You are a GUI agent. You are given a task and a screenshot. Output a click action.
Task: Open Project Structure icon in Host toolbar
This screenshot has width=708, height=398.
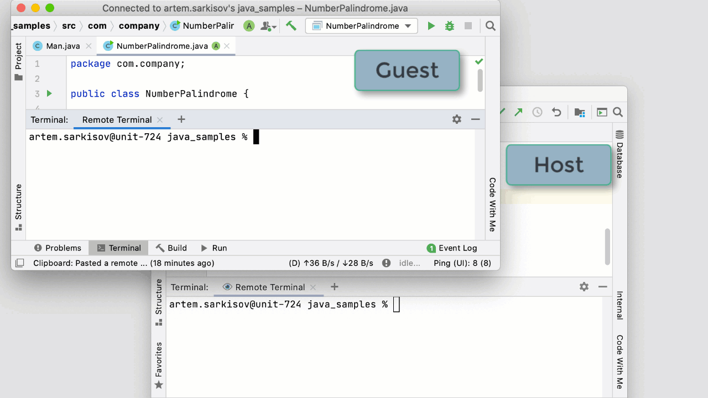[x=580, y=112]
